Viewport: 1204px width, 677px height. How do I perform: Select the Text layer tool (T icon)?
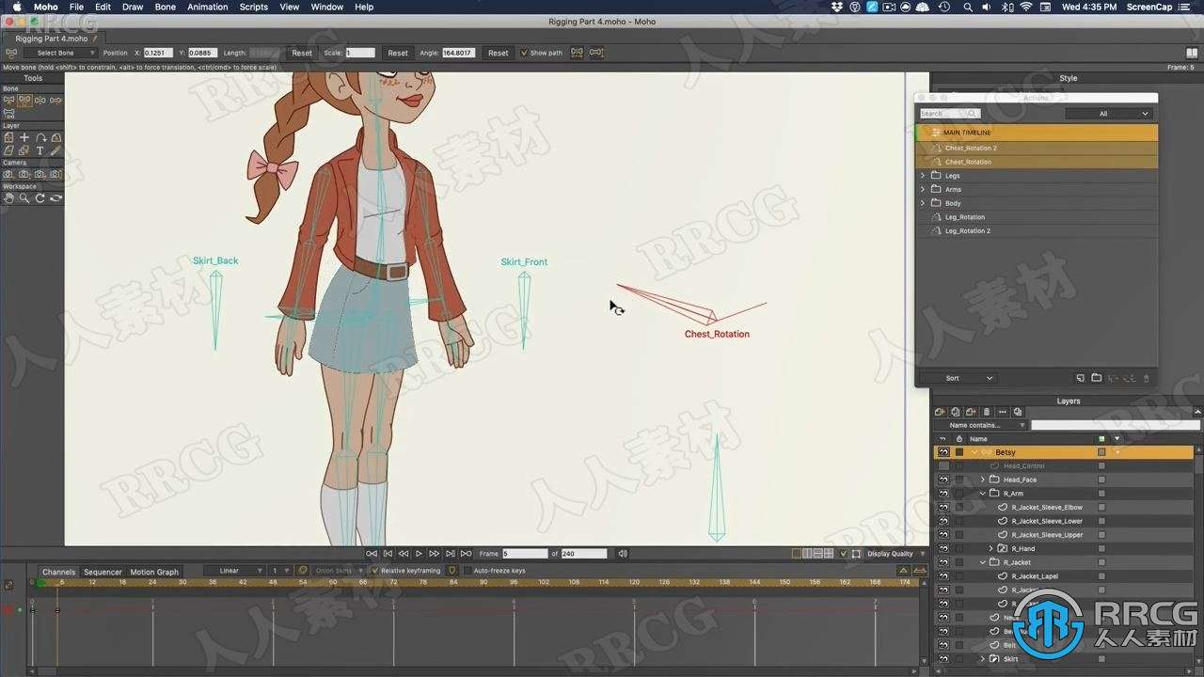click(x=40, y=150)
